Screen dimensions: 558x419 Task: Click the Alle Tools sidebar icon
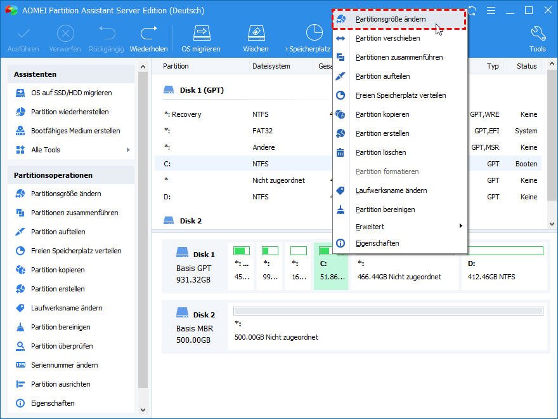click(x=20, y=150)
